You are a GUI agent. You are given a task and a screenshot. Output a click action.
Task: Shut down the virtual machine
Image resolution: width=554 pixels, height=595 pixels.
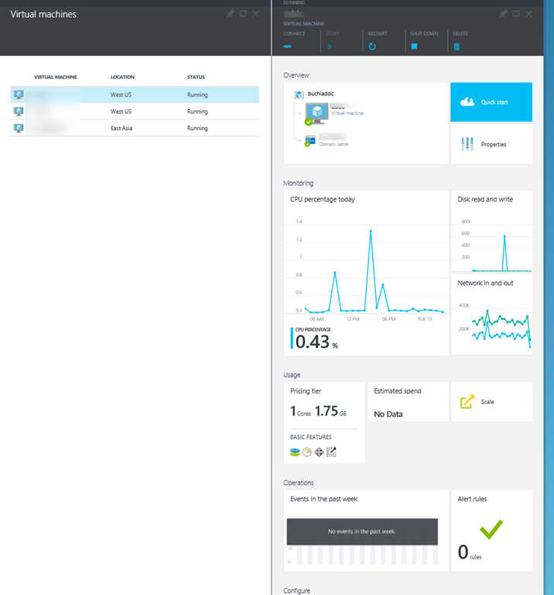pos(414,46)
